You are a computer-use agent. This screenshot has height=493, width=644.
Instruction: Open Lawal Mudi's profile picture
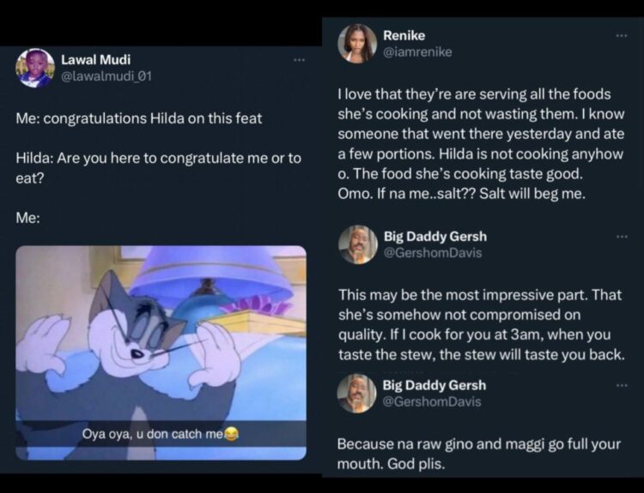tap(35, 68)
